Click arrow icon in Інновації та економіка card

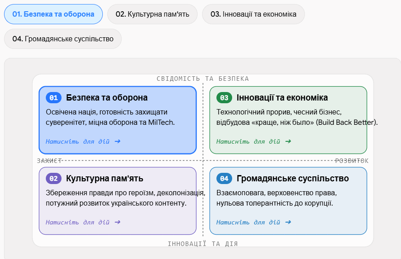pyautogui.click(x=288, y=141)
